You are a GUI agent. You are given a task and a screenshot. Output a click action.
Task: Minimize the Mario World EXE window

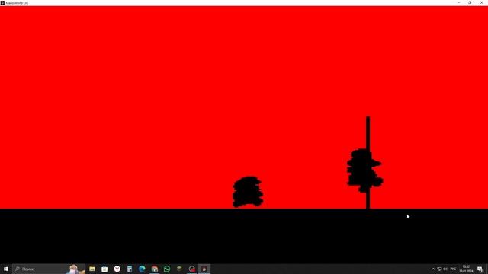(x=458, y=3)
